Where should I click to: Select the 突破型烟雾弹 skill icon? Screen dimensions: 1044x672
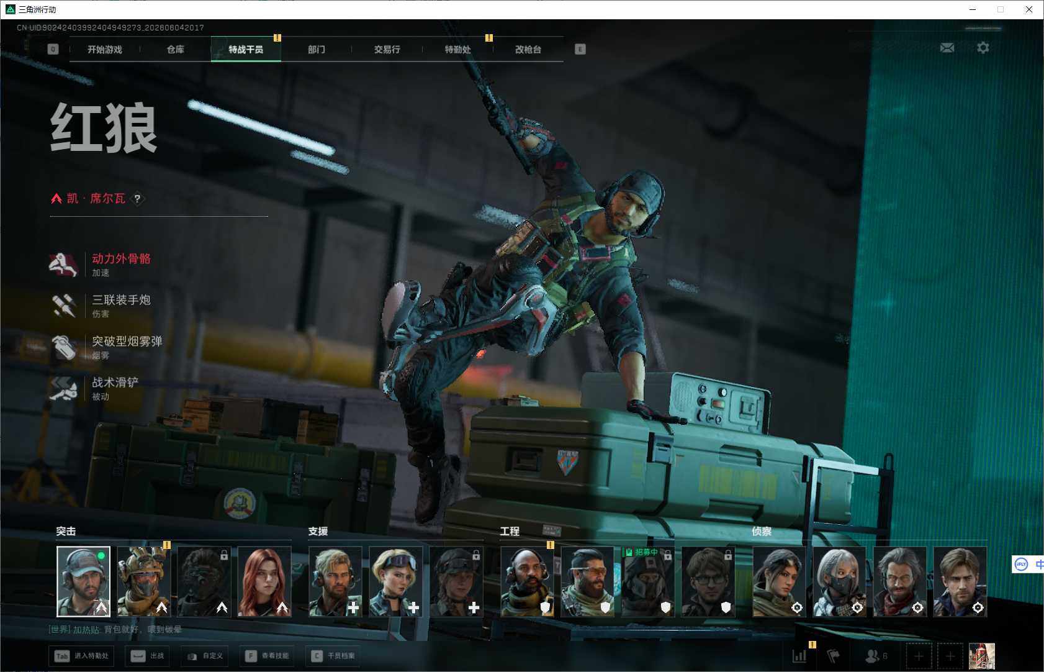pos(63,347)
